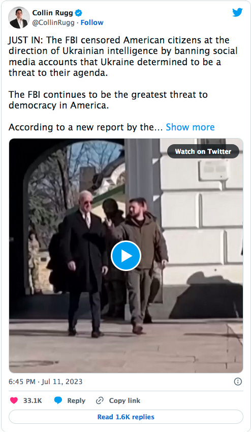Open the tweet info circle icon
The image size is (251, 432).
click(x=237, y=382)
